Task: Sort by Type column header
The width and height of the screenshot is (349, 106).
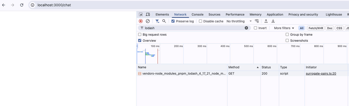Action: click(292, 67)
